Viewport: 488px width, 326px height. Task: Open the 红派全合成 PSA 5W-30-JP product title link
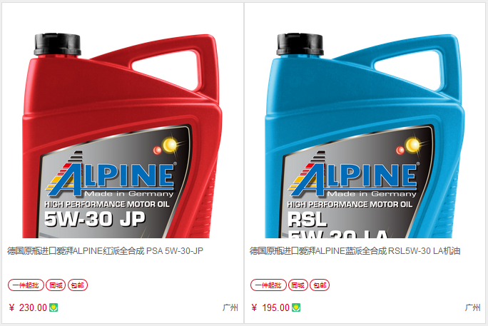[105, 250]
